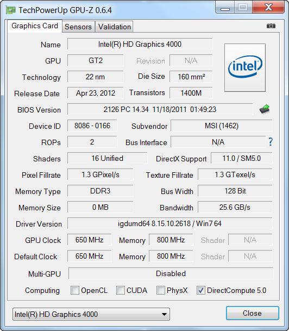Screen dimensions: 289x331
Task: Toggle the CUDA checkbox
Action: click(121, 290)
